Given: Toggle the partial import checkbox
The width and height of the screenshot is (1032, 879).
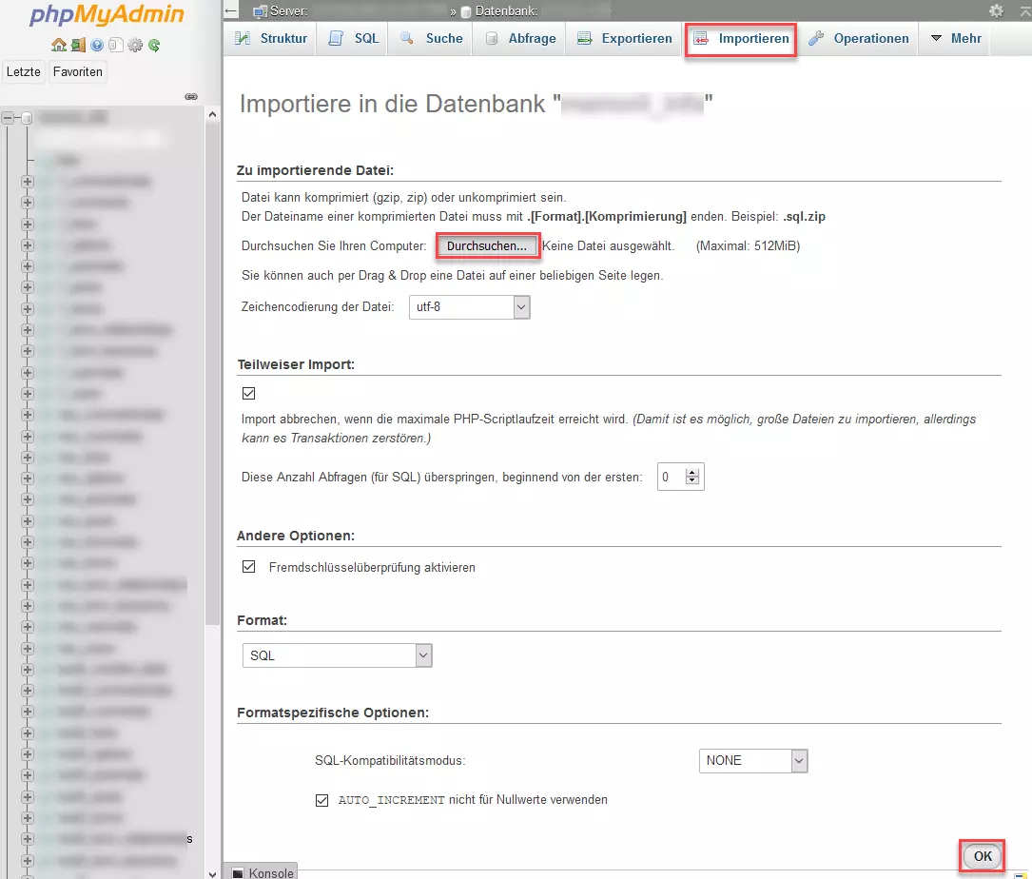Looking at the screenshot, I should click(x=249, y=393).
